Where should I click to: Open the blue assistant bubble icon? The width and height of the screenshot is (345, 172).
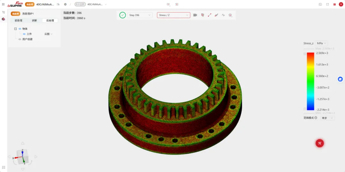[340, 79]
